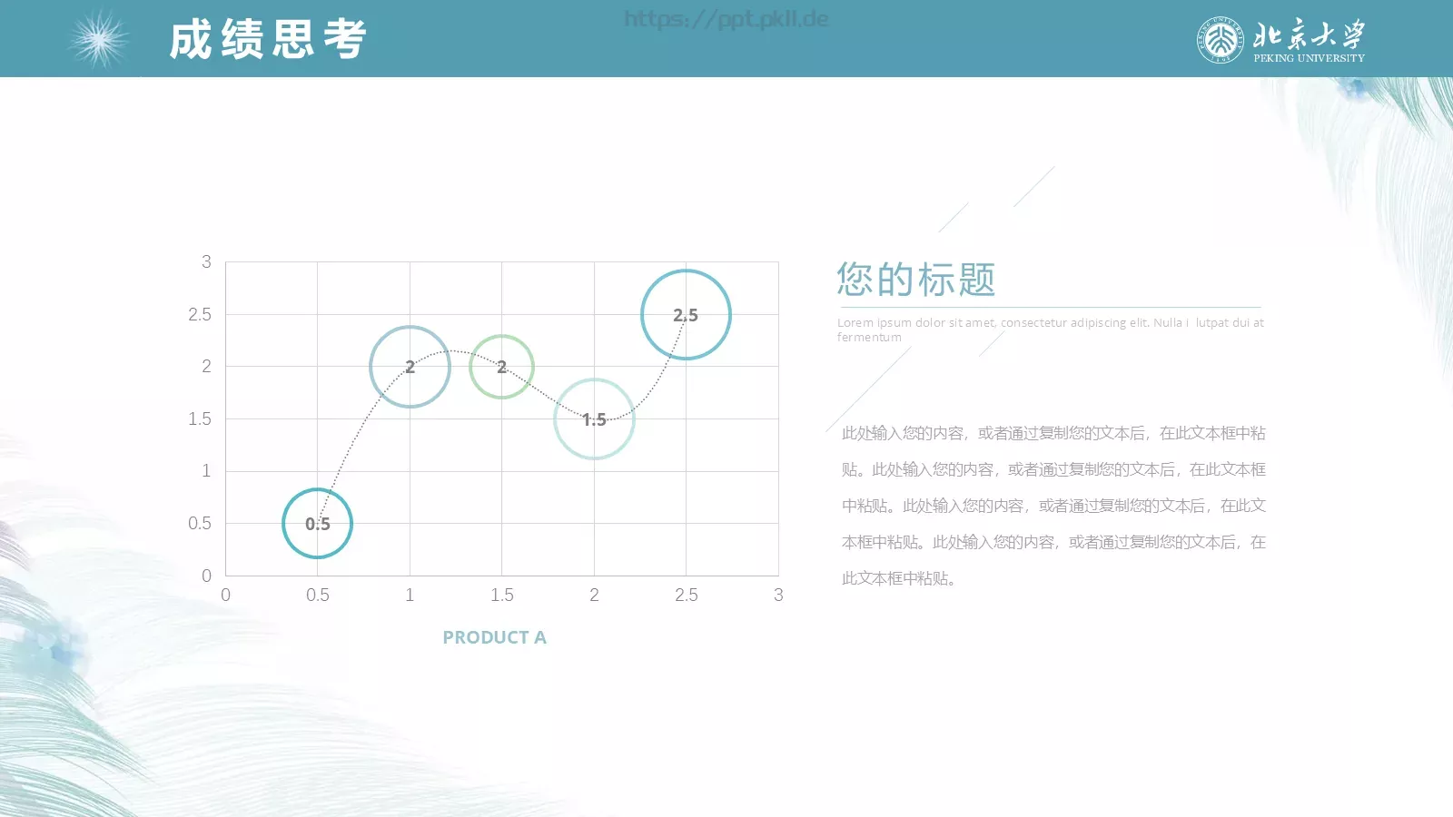
Task: Select the heading 您的标题
Action: coord(915,280)
